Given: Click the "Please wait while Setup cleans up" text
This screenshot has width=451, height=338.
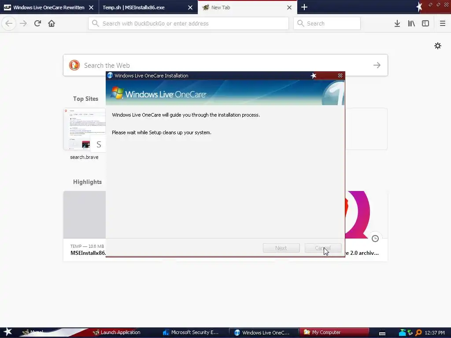Looking at the screenshot, I should point(162,132).
